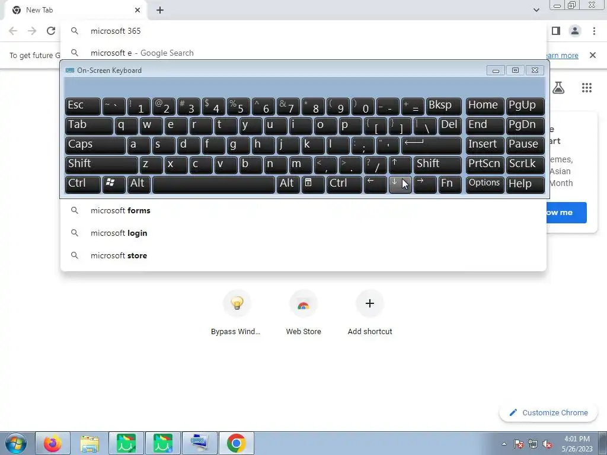Image resolution: width=607 pixels, height=455 pixels.
Task: Open File Explorer from the taskbar
Action: tap(90, 443)
